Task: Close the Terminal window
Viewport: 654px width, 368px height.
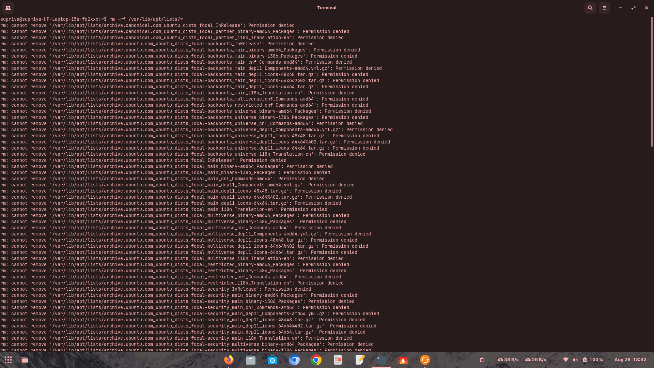Action: coord(647,7)
